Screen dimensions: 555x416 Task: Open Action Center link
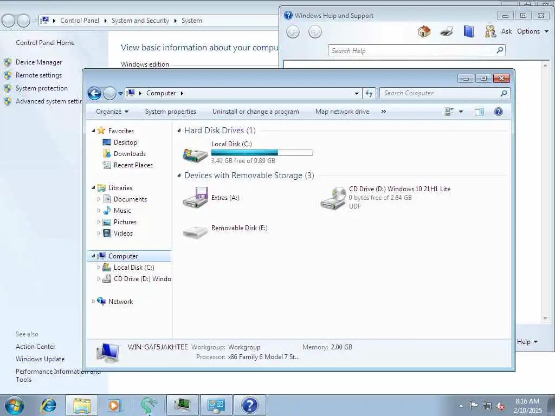(35, 347)
